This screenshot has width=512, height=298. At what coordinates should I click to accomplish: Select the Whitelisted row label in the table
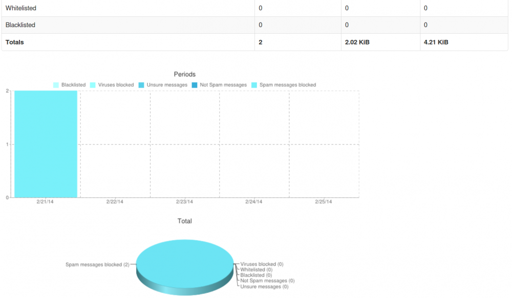(21, 8)
